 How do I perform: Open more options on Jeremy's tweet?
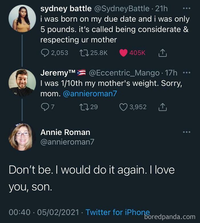186,73
